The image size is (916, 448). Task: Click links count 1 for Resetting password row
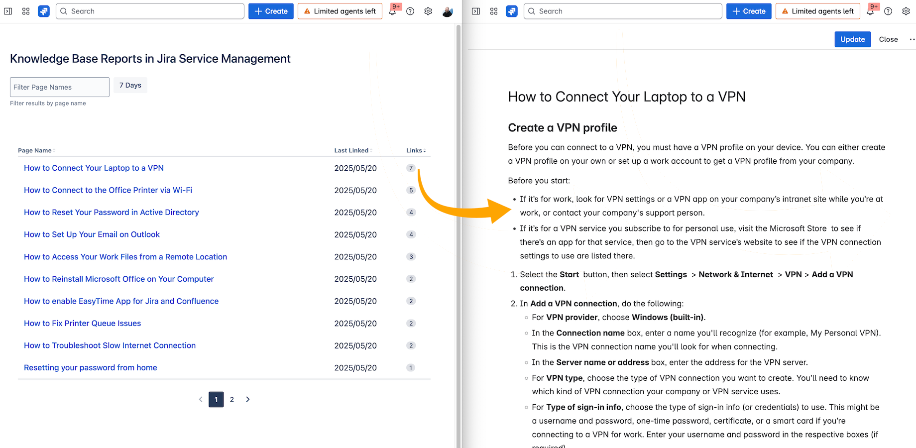pos(411,368)
